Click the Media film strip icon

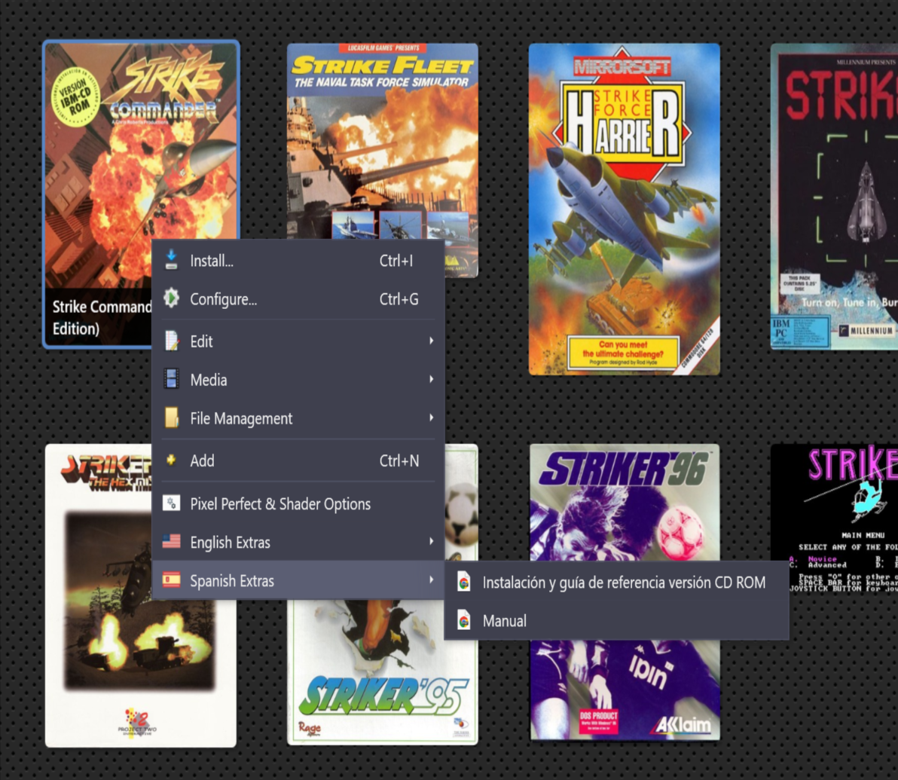click(x=172, y=380)
